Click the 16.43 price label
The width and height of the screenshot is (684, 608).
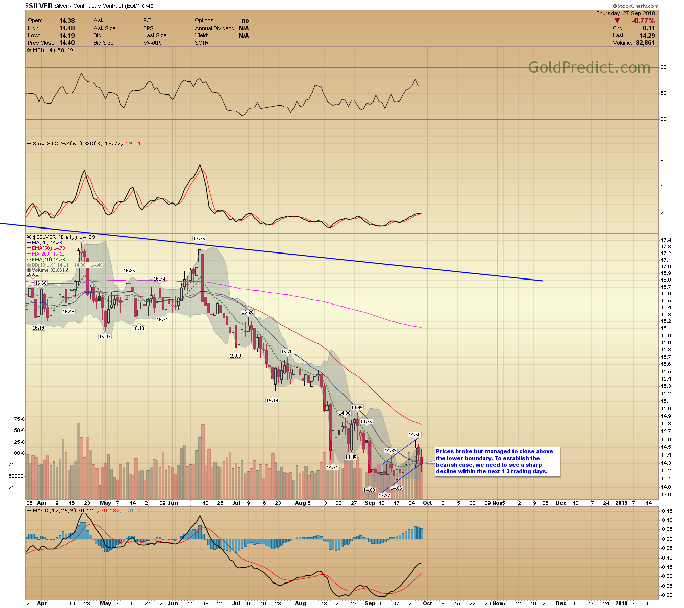(x=68, y=311)
